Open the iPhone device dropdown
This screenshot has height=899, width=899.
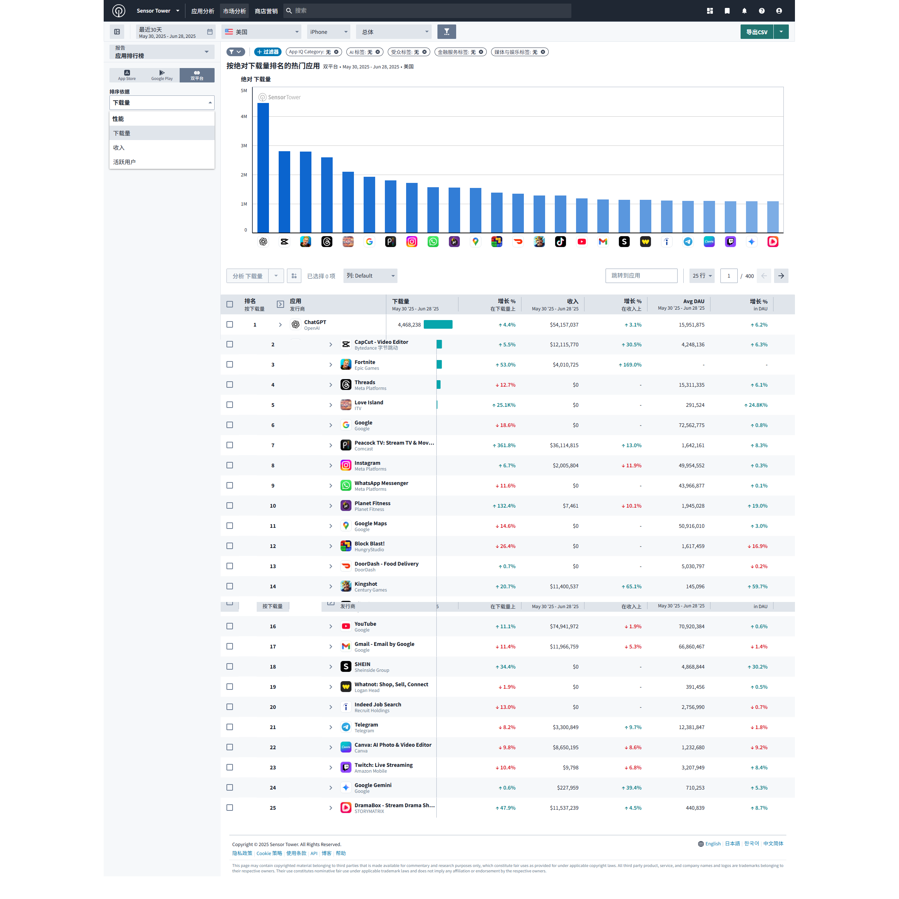[x=328, y=32]
